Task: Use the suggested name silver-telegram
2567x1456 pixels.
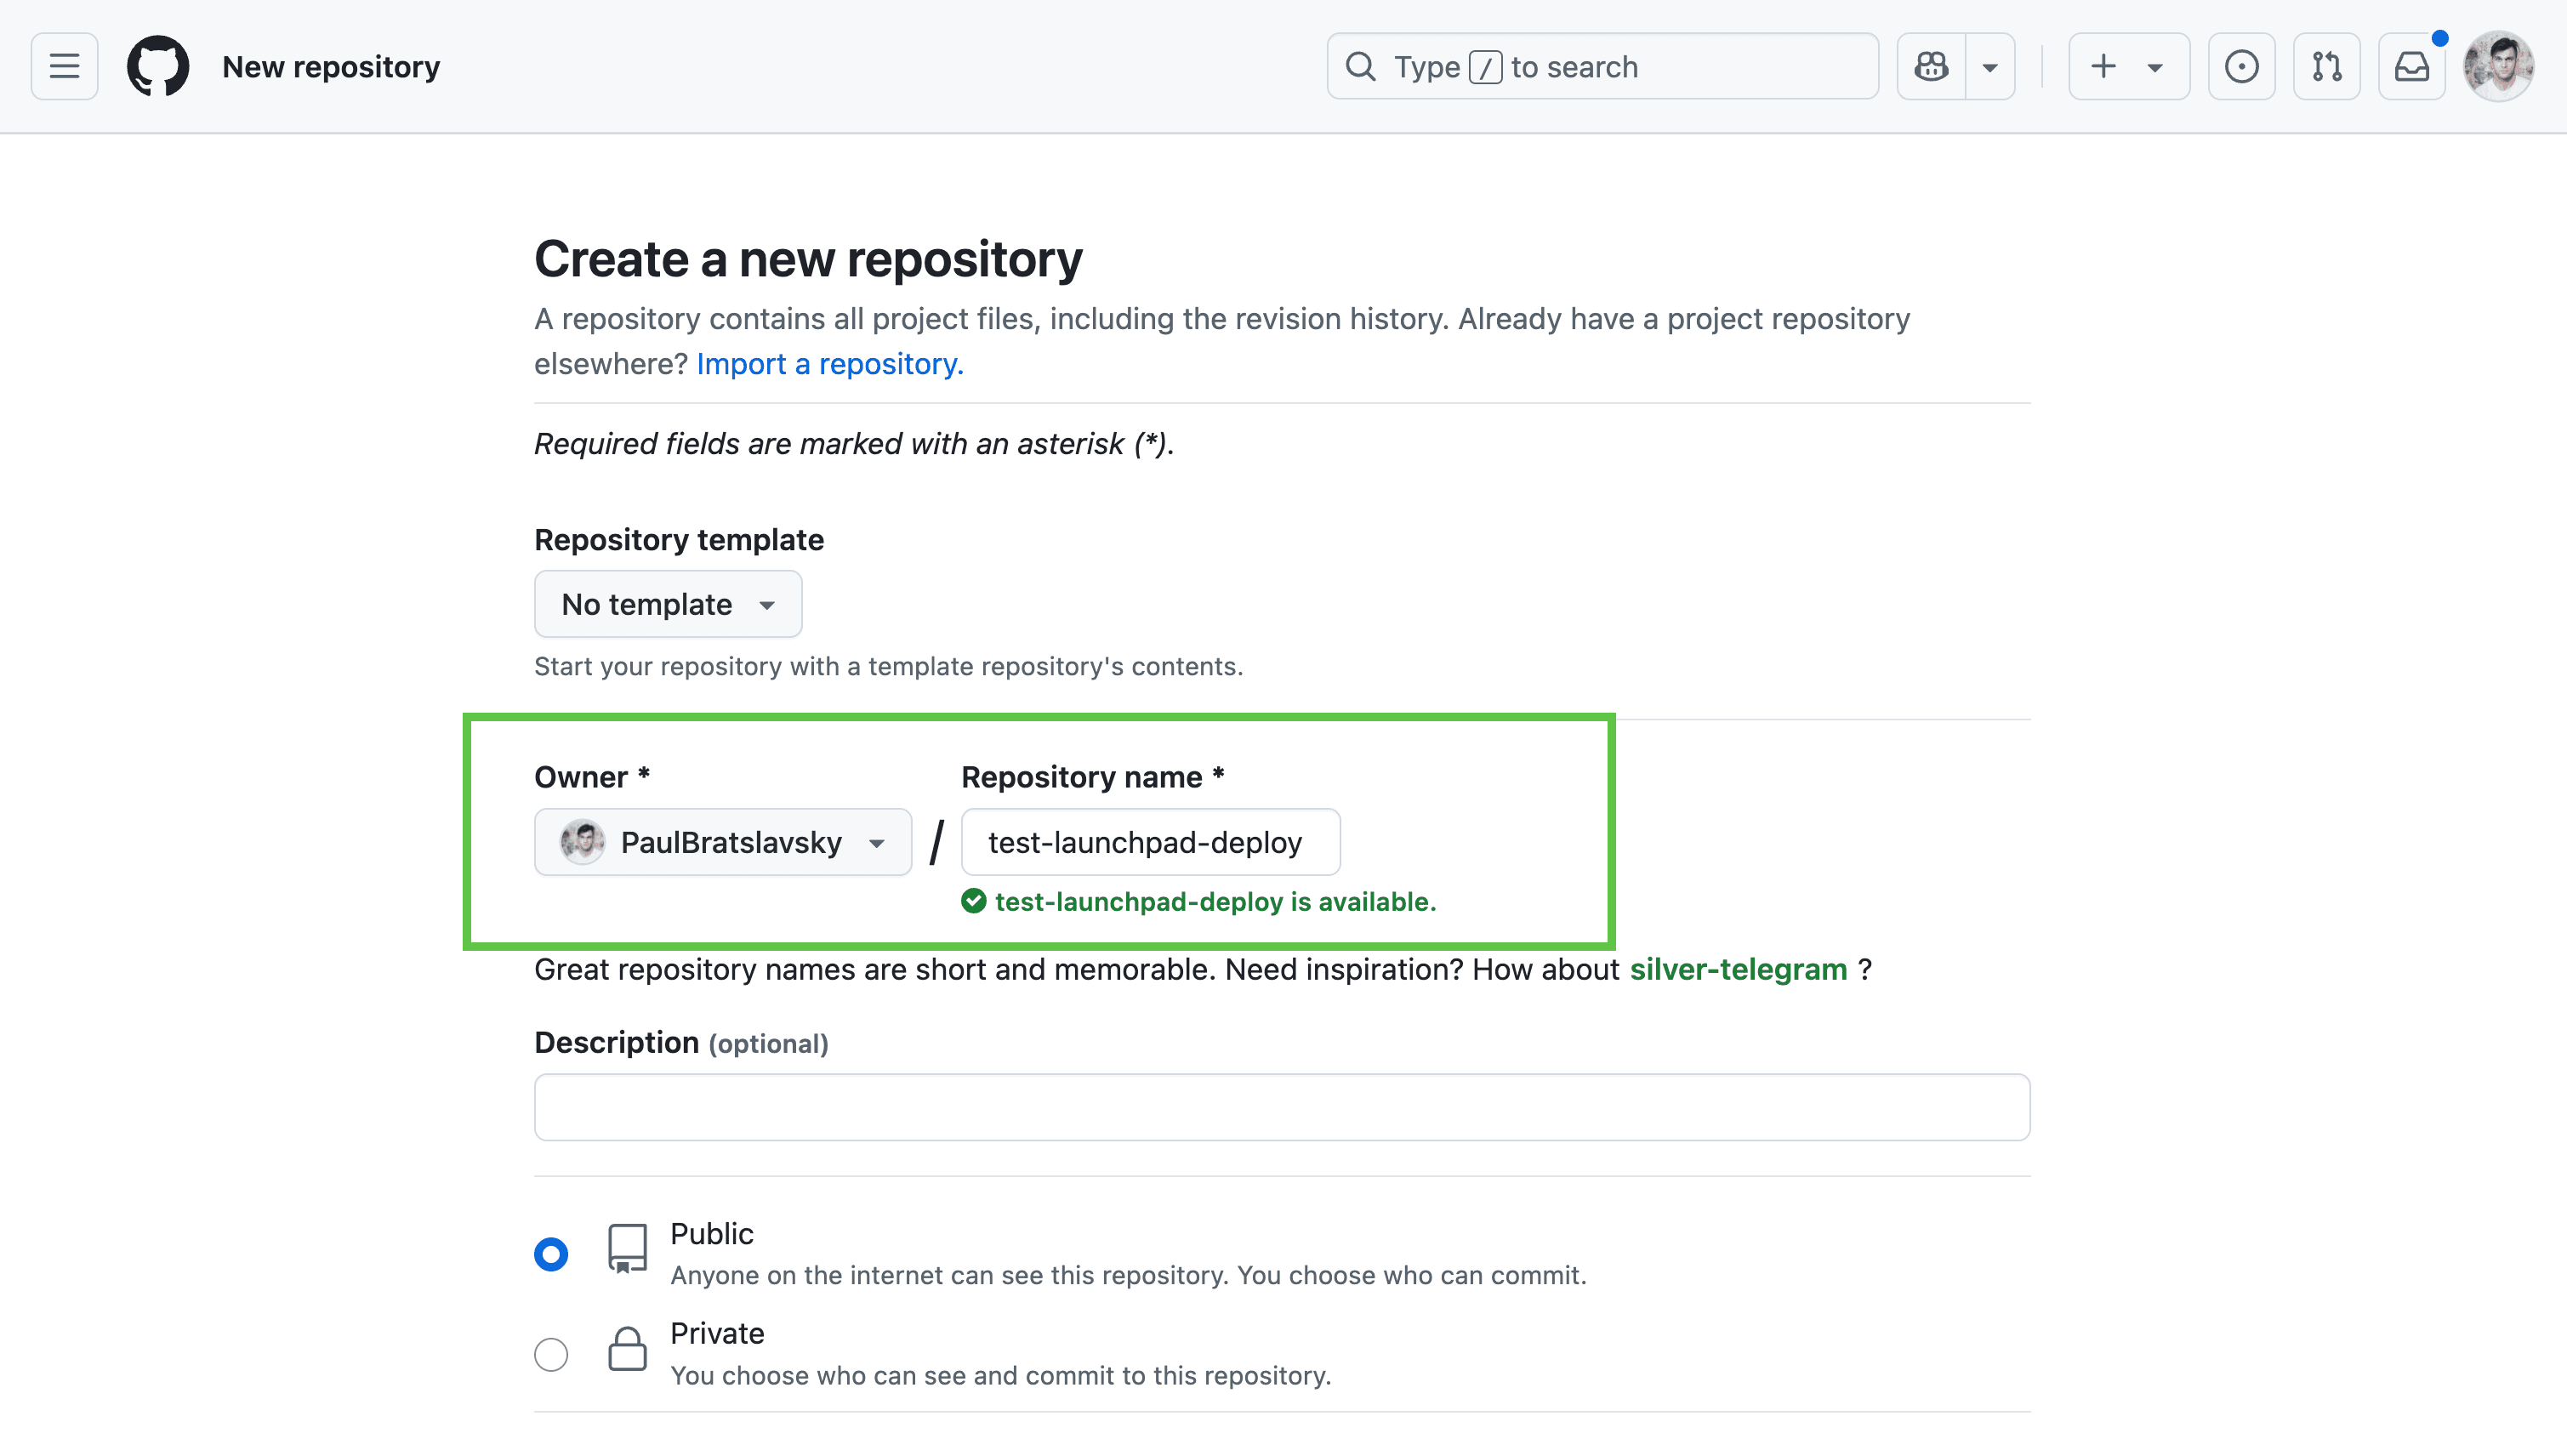Action: pos(1738,969)
